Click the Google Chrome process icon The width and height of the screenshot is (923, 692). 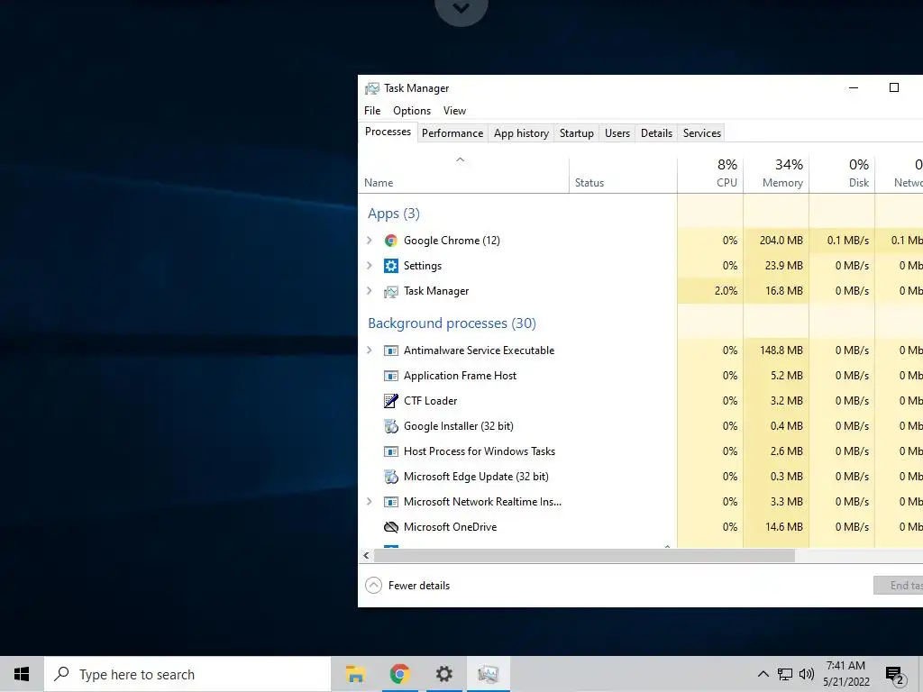(x=391, y=241)
